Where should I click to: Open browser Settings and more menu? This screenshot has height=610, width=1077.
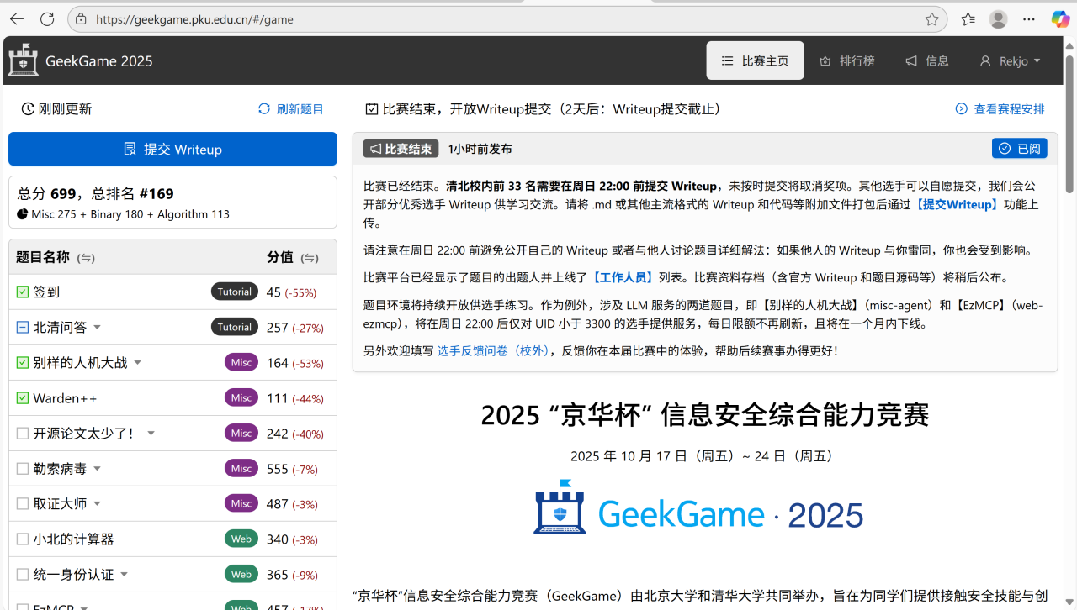pos(1029,18)
